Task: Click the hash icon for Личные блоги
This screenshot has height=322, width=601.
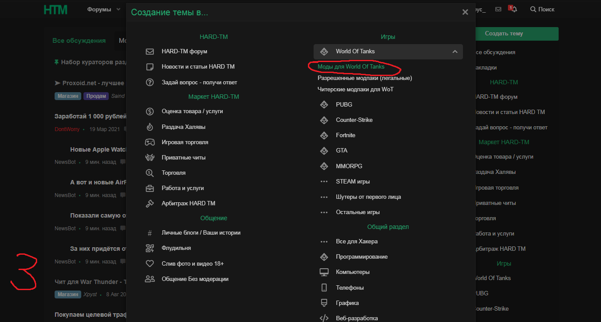Action: [x=150, y=233]
